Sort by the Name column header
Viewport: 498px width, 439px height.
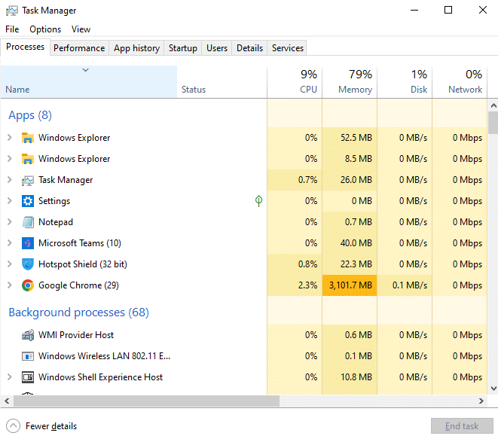pyautogui.click(x=89, y=81)
